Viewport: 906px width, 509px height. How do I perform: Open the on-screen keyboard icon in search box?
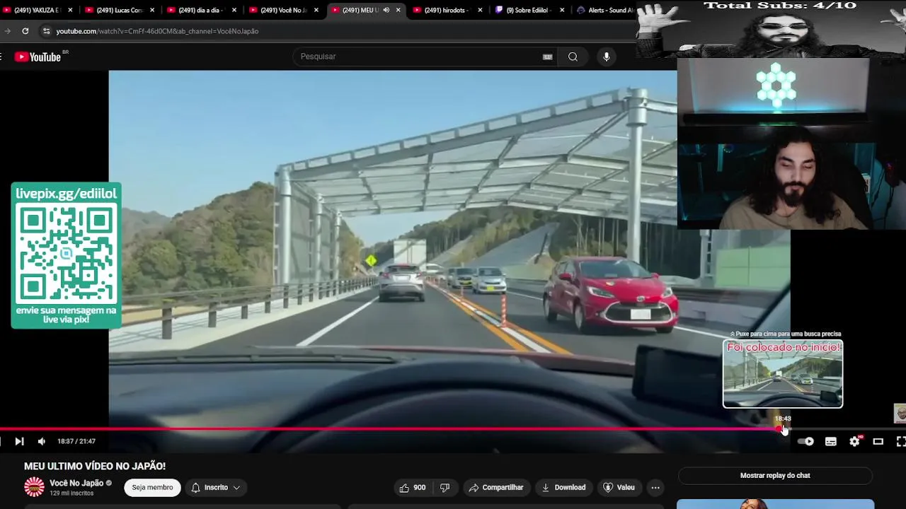tap(547, 57)
